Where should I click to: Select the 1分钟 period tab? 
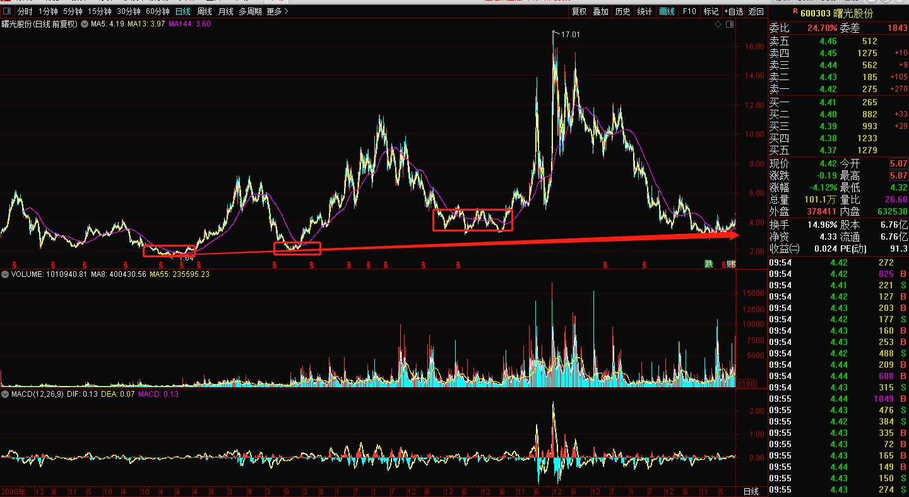click(48, 11)
